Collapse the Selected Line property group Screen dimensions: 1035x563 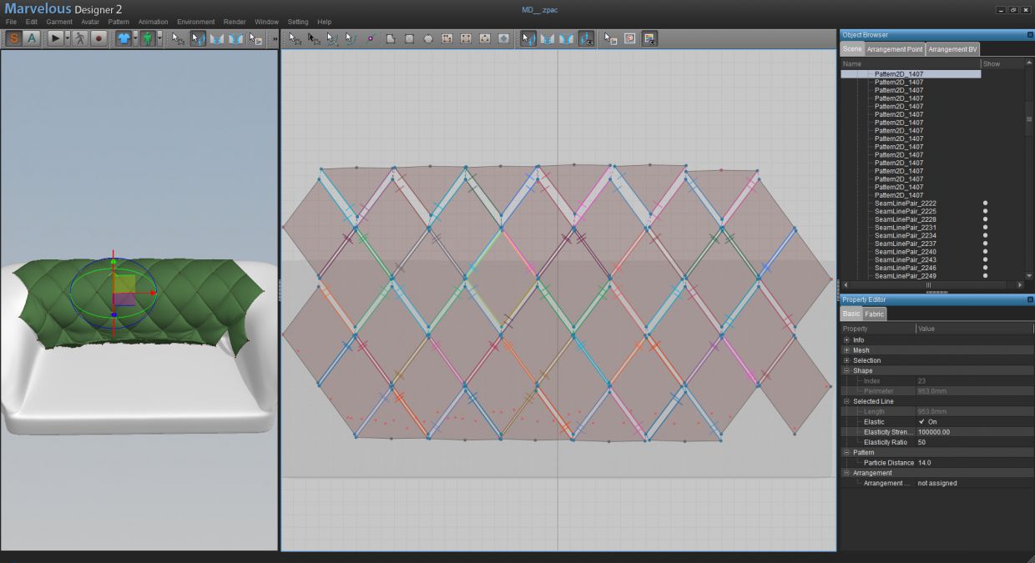pyautogui.click(x=846, y=401)
